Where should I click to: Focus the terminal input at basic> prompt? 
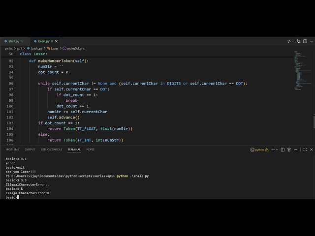18,197
